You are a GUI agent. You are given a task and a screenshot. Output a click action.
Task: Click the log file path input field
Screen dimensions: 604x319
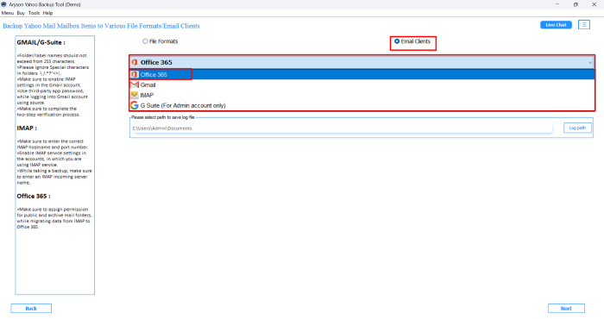pos(342,128)
